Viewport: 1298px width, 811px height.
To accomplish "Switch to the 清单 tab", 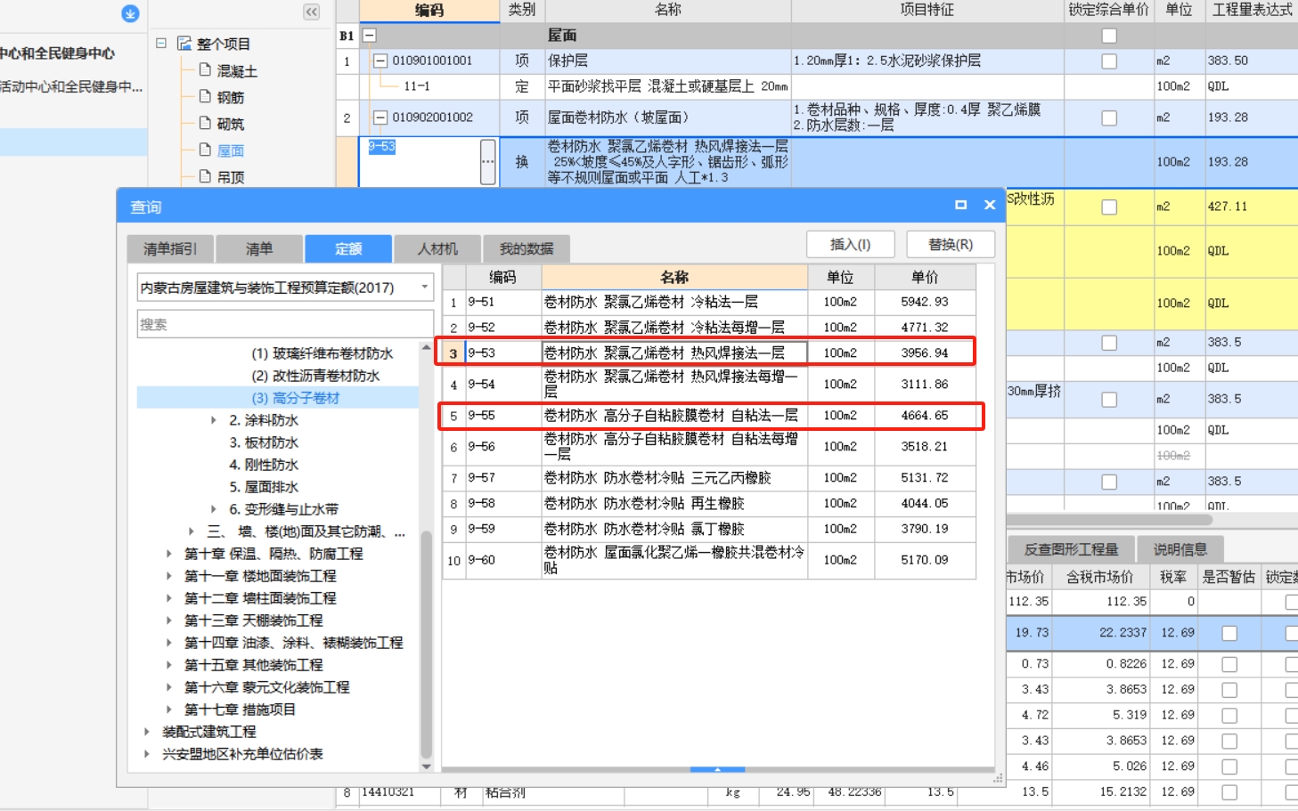I will [259, 248].
